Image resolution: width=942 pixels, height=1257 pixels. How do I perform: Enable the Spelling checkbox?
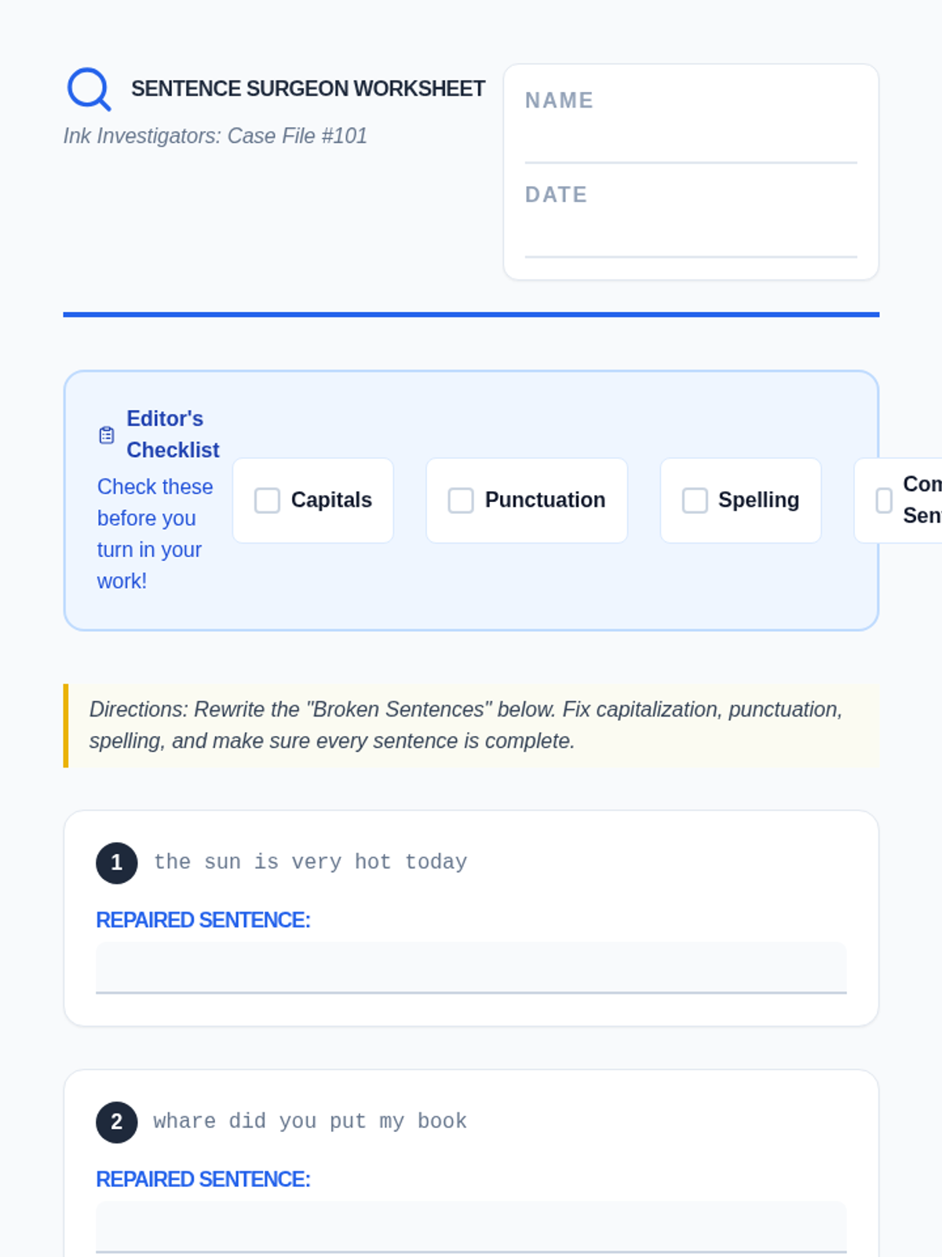[x=695, y=500]
